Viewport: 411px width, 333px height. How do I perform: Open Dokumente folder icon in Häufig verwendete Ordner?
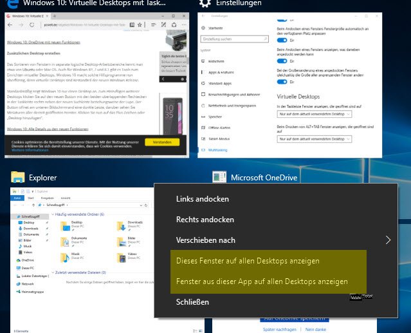[65, 242]
